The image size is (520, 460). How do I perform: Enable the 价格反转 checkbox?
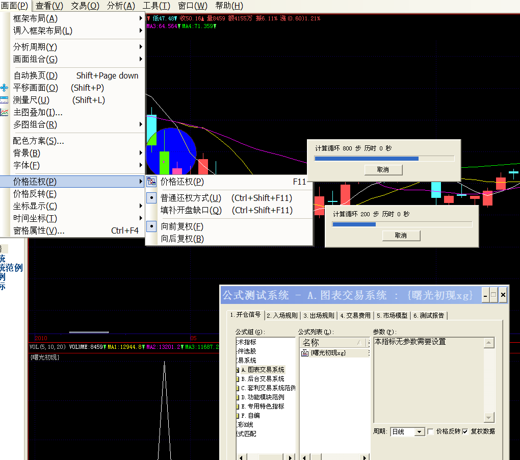[x=431, y=431]
